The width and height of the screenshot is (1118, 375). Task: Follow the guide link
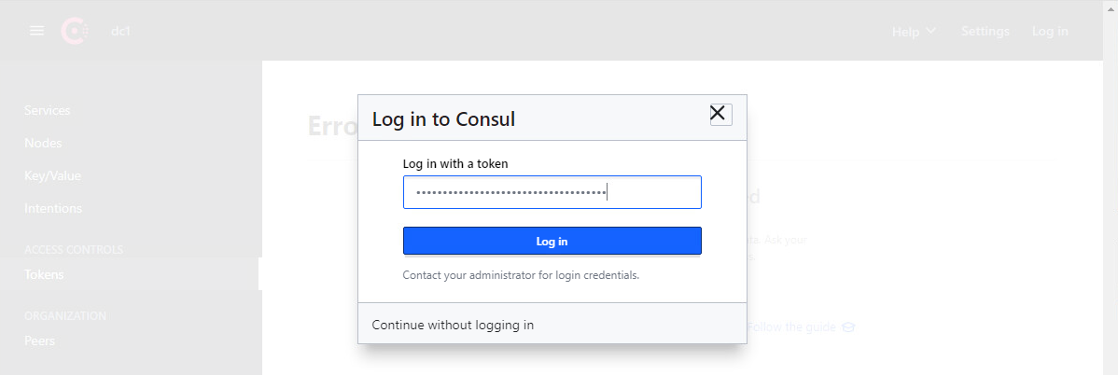(792, 327)
